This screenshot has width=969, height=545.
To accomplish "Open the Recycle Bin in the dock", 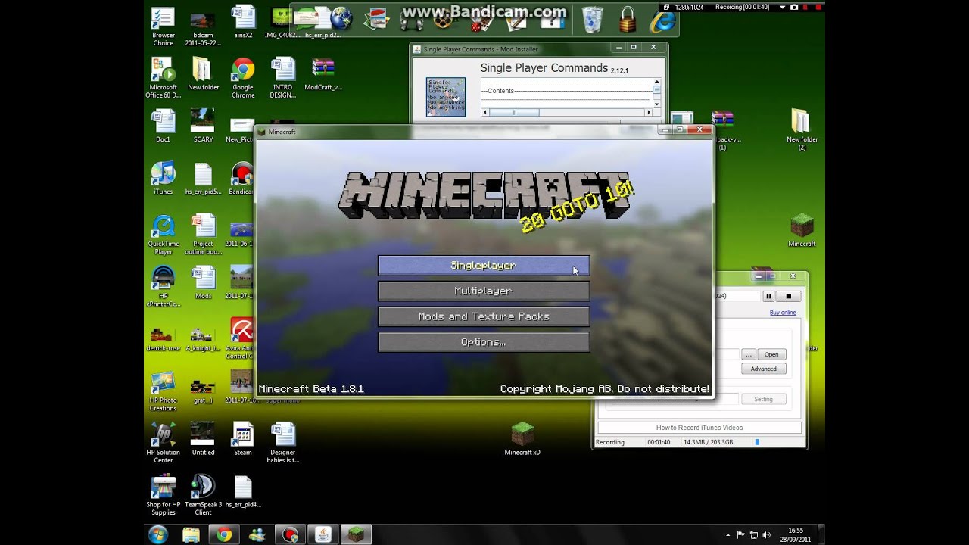I will tap(592, 19).
